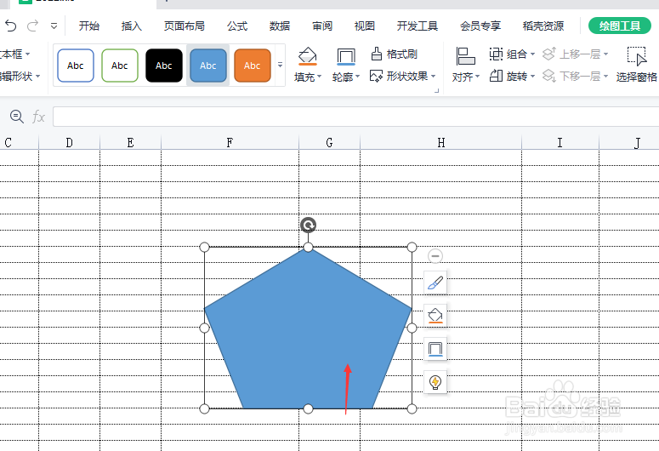Apply the orange filled Abc shape style
Screen dimensions: 659x451
click(253, 66)
